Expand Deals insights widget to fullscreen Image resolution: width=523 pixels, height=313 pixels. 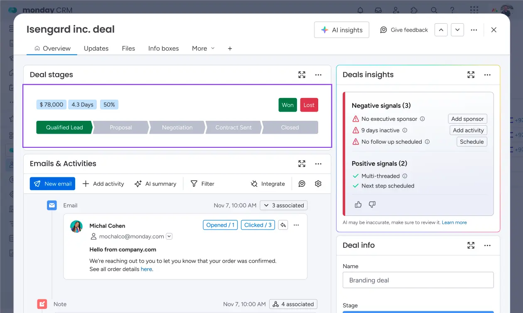coord(471,75)
